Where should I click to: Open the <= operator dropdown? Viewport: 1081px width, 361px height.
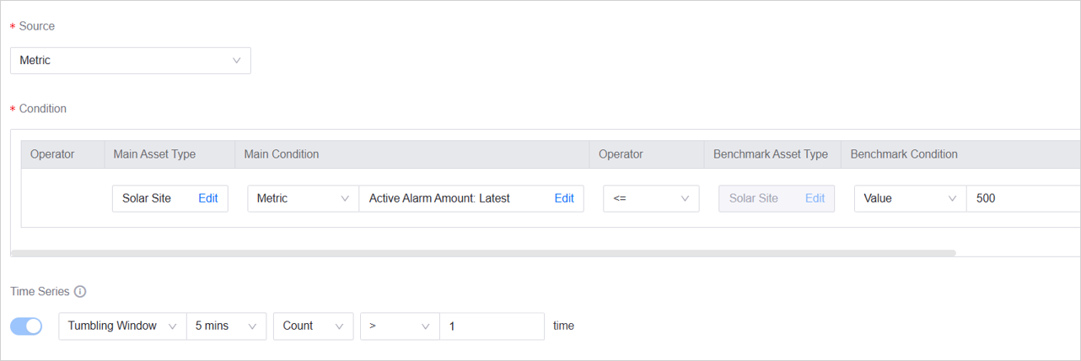point(650,199)
